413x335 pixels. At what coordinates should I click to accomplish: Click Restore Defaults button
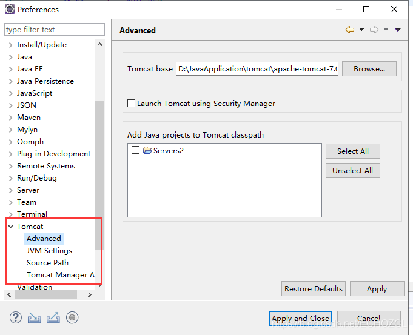[314, 289]
